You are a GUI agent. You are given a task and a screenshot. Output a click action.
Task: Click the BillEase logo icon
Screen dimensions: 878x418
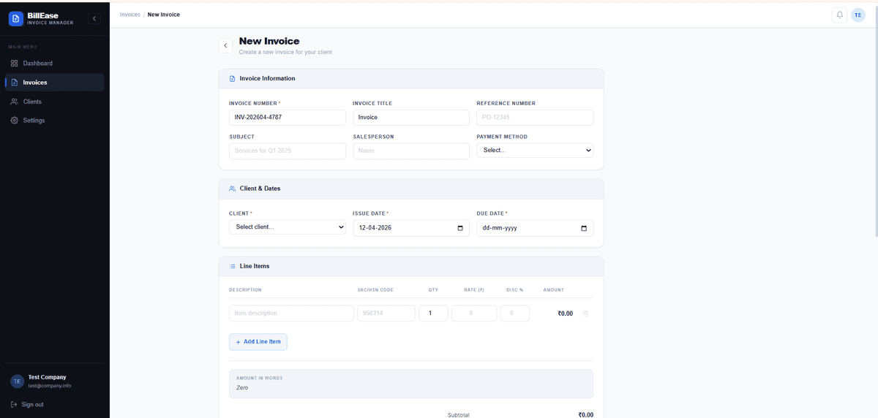pyautogui.click(x=16, y=19)
